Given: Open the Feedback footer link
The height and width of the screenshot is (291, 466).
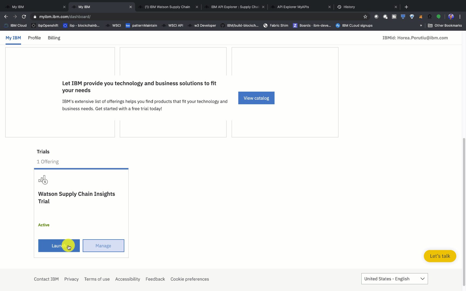Looking at the screenshot, I should click(155, 279).
